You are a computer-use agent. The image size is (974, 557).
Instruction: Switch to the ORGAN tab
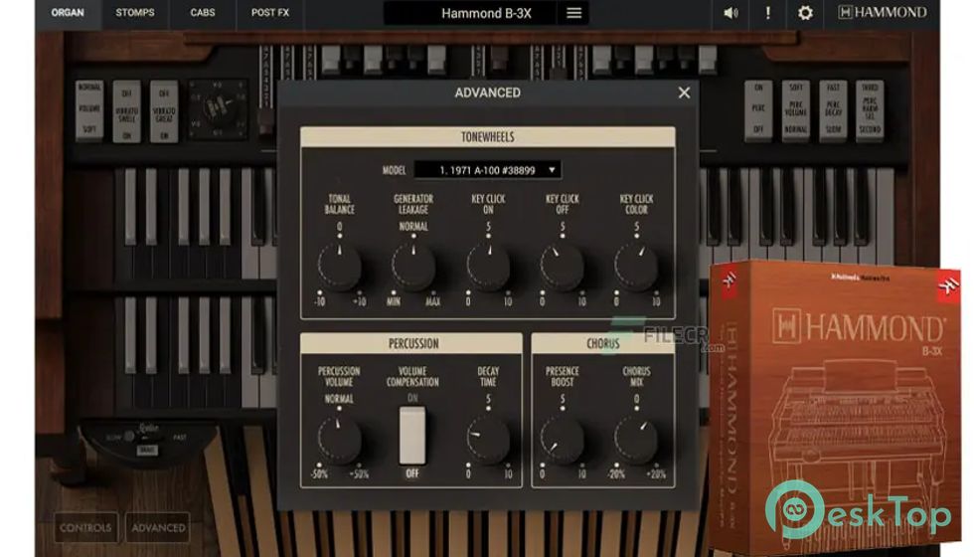pyautogui.click(x=68, y=12)
